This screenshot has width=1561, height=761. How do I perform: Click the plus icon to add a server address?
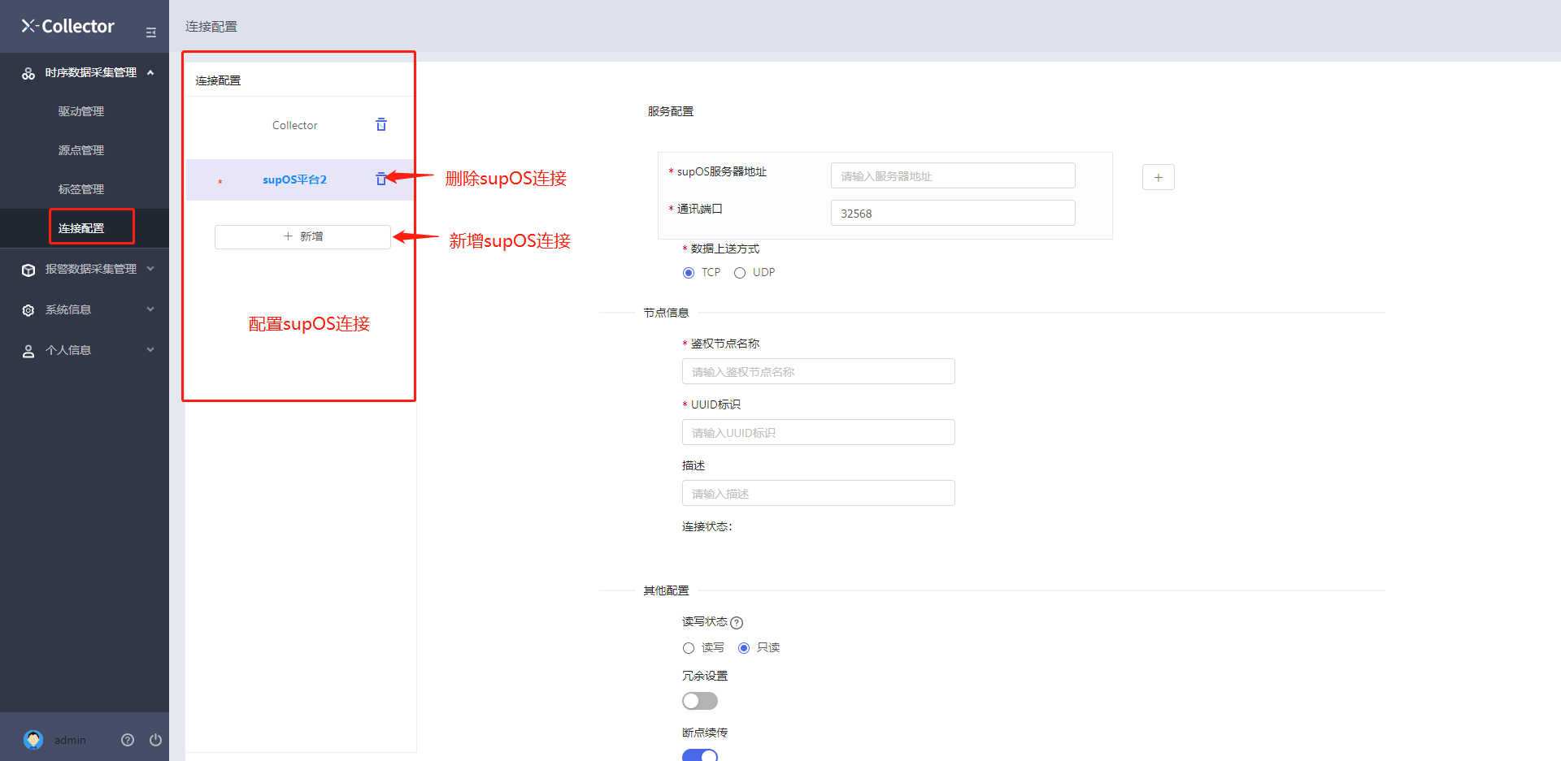coord(1158,177)
